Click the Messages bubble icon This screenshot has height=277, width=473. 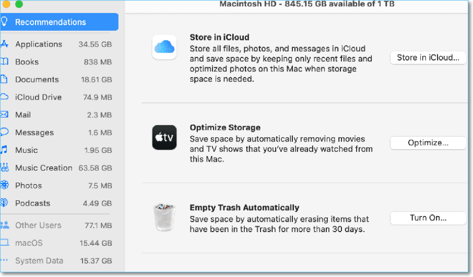4,133
